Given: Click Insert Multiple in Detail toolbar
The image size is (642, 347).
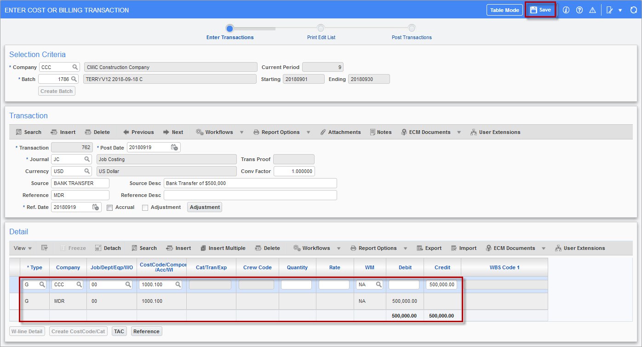Looking at the screenshot, I should (223, 248).
